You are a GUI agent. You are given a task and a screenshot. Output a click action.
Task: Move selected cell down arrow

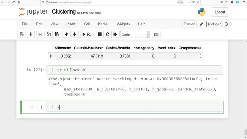pyautogui.click(x=74, y=34)
